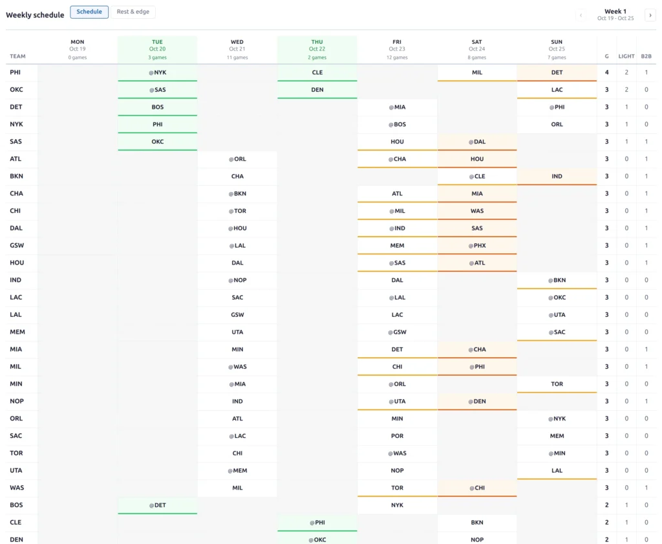Open WAS's Saturday game @CHI

[x=477, y=488]
